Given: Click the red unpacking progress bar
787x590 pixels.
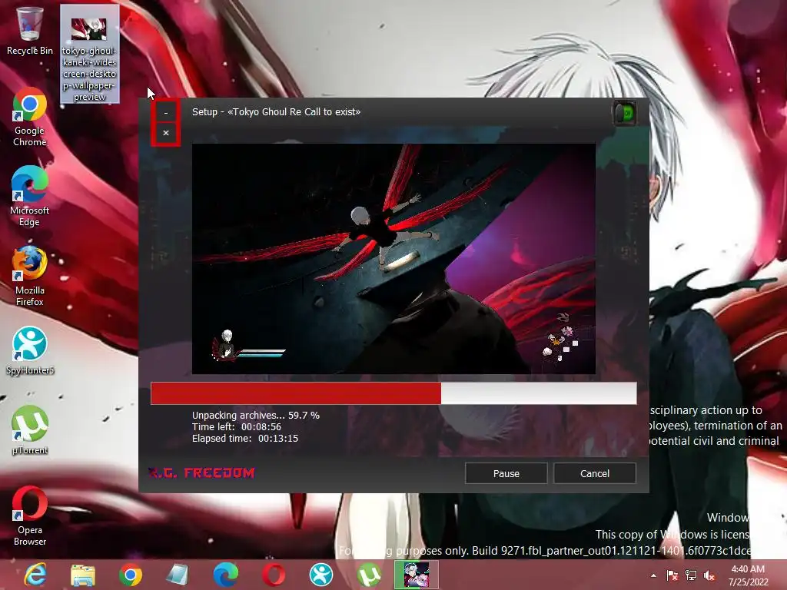Looking at the screenshot, I should click(393, 393).
